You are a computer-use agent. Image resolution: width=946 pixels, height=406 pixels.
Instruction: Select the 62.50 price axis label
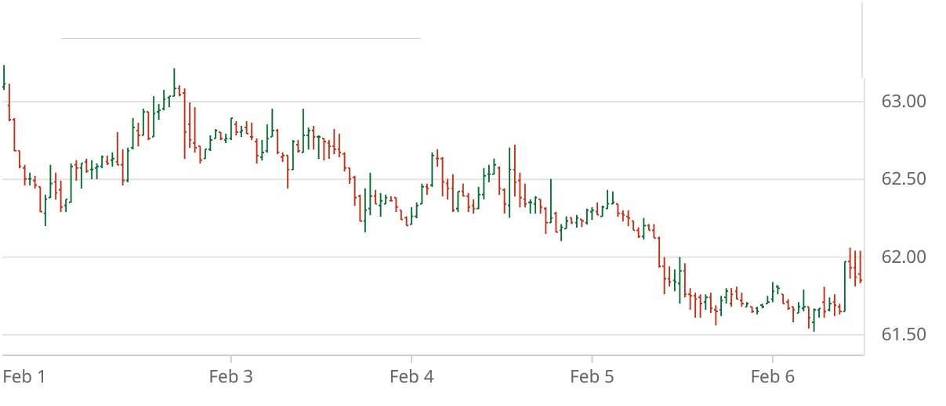(904, 179)
